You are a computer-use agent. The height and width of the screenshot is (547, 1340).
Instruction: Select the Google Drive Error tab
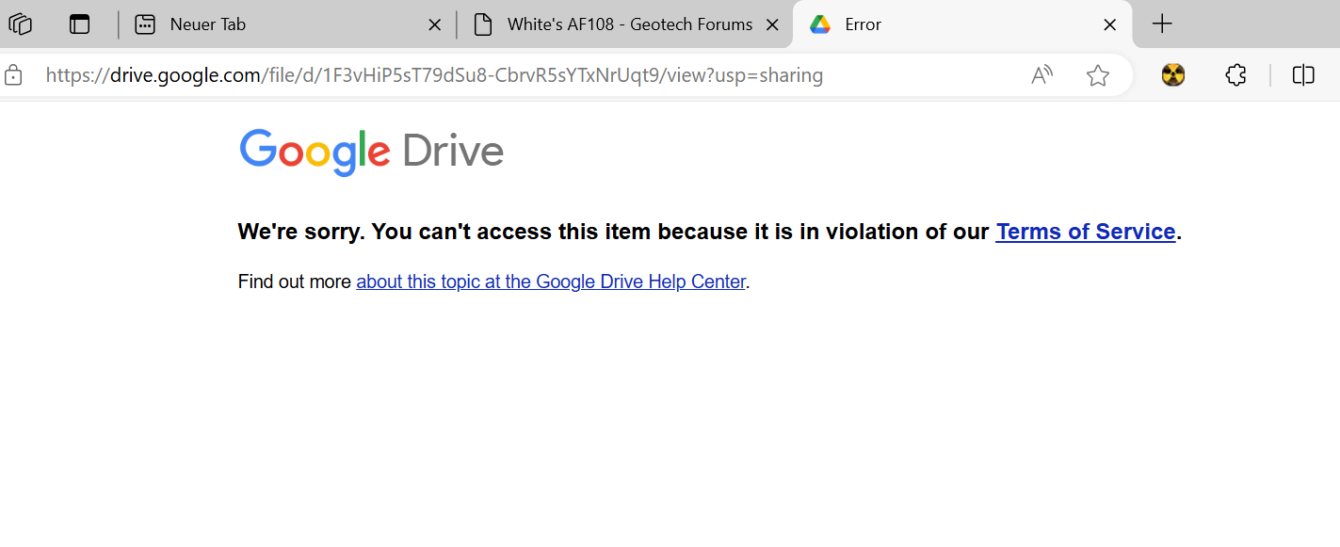[x=962, y=24]
